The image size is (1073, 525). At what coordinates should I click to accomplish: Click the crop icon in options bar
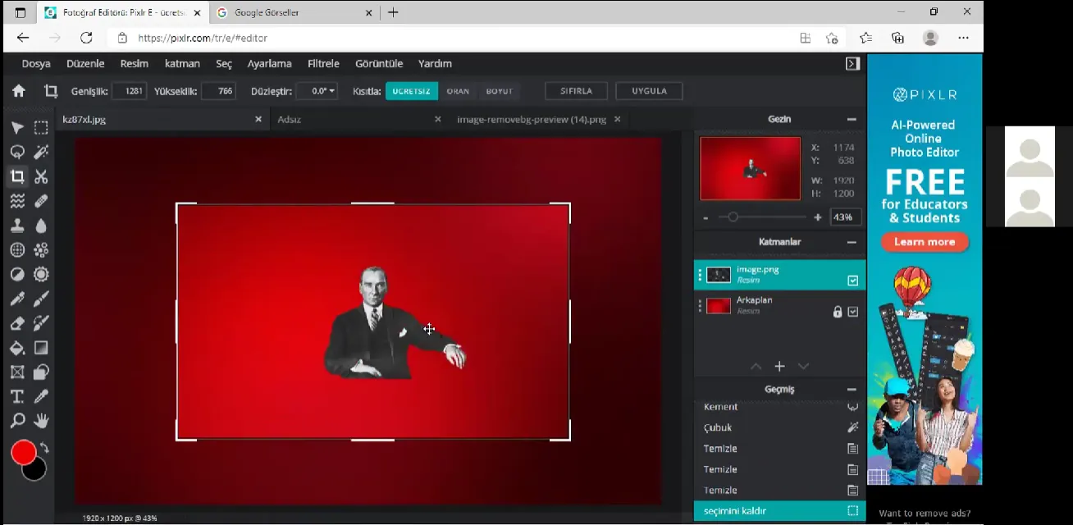[51, 91]
